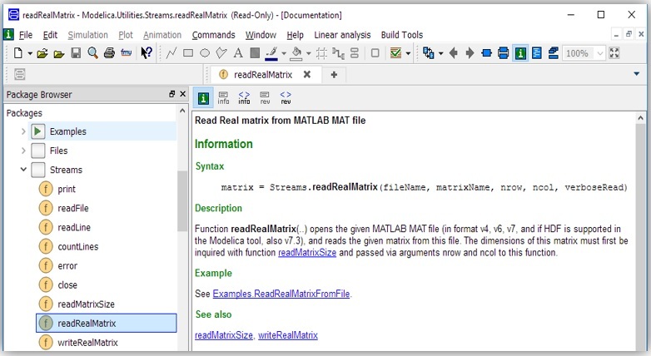Toggle the connect mode square icon
This screenshot has height=356, width=651.
coord(375,53)
